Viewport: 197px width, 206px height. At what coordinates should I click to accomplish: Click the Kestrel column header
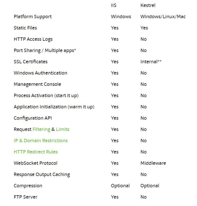148,5
